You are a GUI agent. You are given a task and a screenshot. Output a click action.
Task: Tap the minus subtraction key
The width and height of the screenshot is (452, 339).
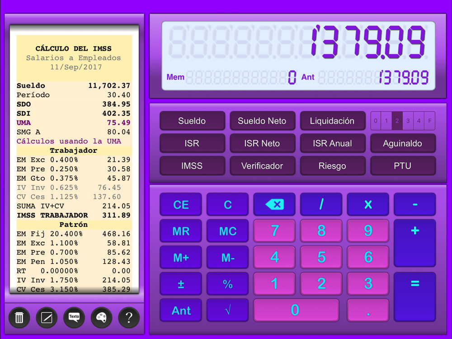coord(415,204)
